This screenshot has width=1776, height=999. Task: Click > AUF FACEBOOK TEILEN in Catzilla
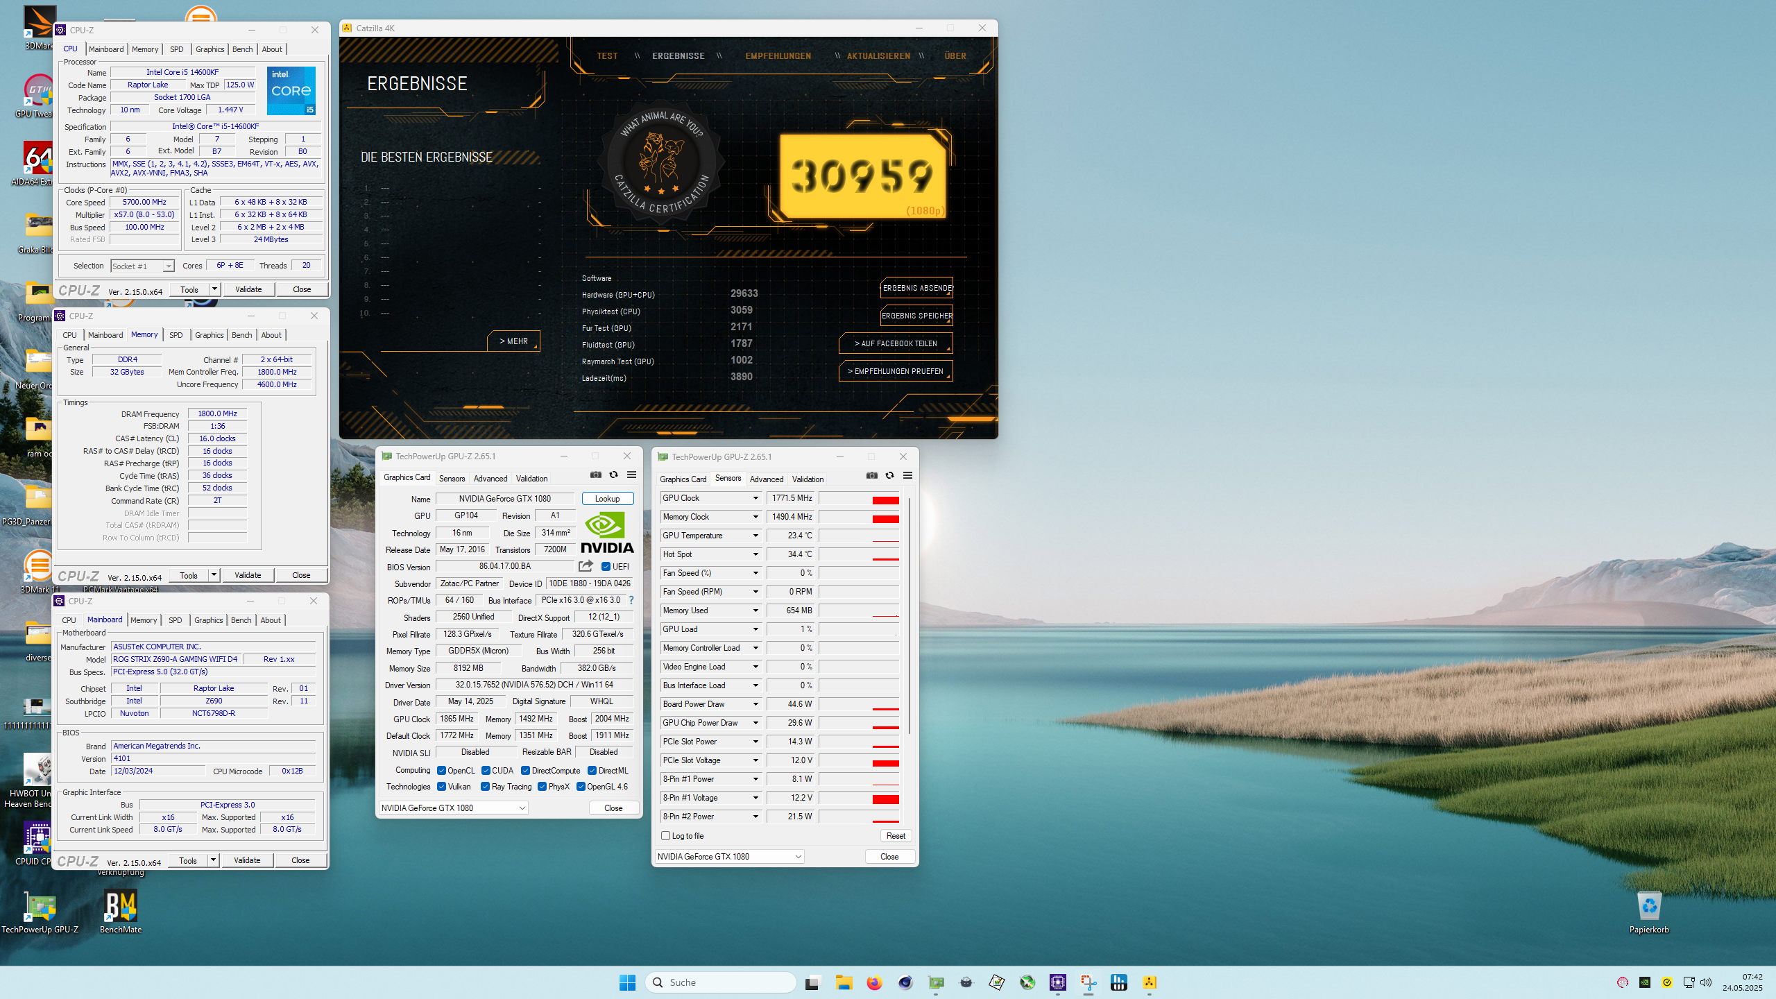[x=896, y=343]
